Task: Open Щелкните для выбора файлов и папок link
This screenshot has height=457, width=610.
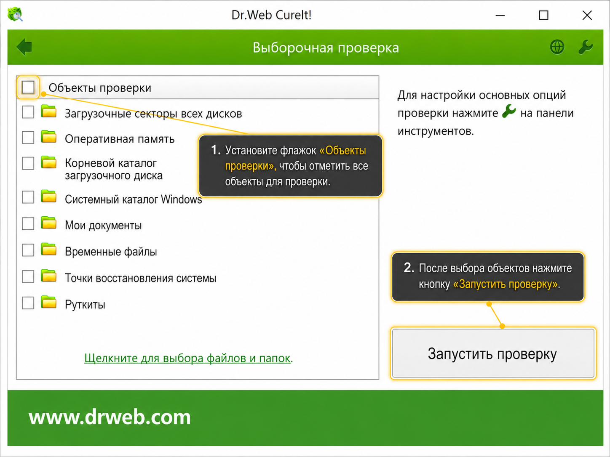Action: (187, 358)
